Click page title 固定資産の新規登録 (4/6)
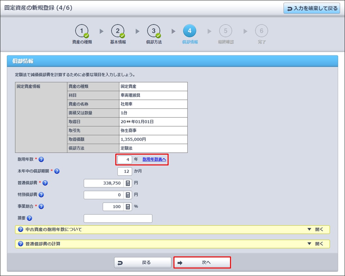The width and height of the screenshot is (345, 276). (x=38, y=8)
